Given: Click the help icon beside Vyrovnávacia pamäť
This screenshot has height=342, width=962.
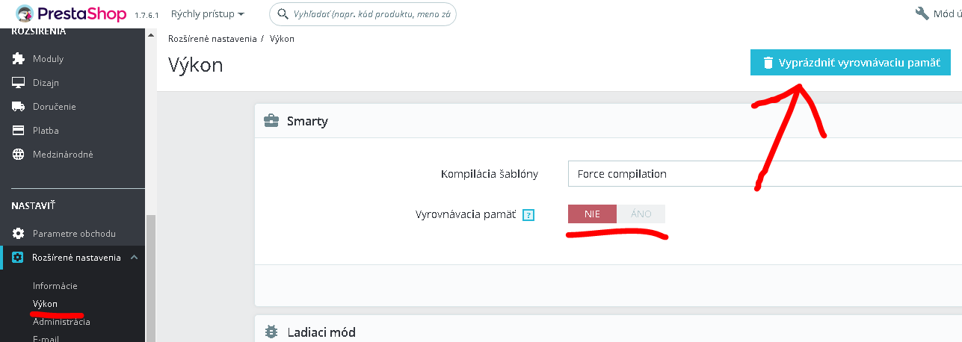Looking at the screenshot, I should (x=528, y=215).
